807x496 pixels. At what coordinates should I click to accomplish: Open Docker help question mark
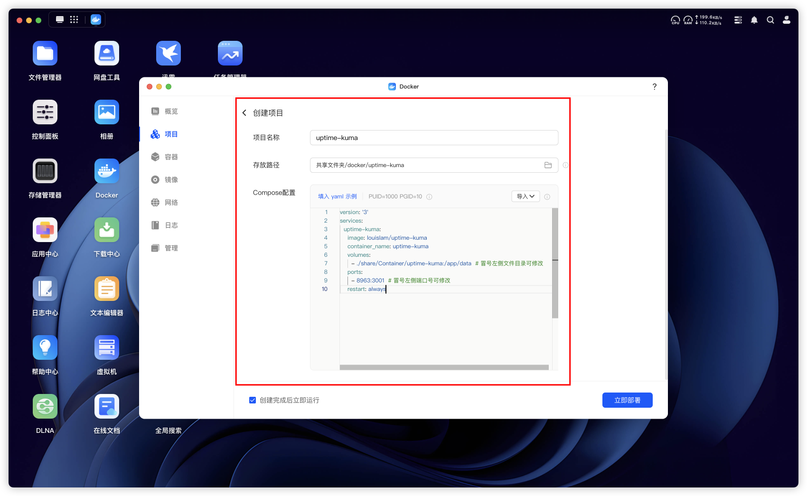(655, 86)
